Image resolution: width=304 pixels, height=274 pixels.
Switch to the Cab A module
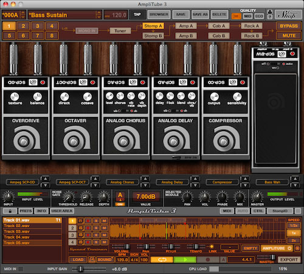(219, 26)
